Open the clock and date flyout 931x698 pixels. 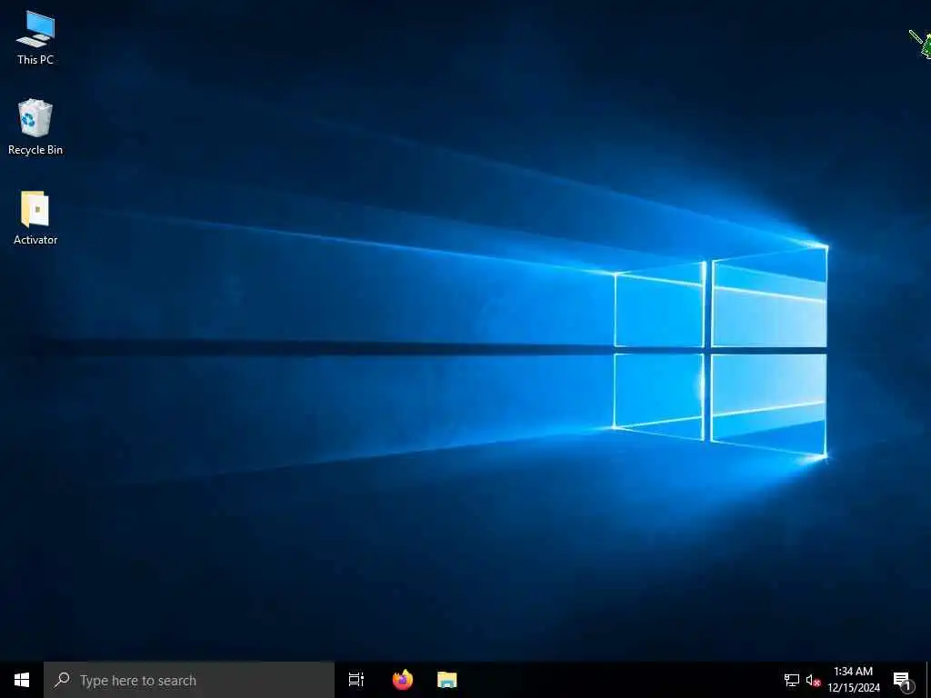853,680
